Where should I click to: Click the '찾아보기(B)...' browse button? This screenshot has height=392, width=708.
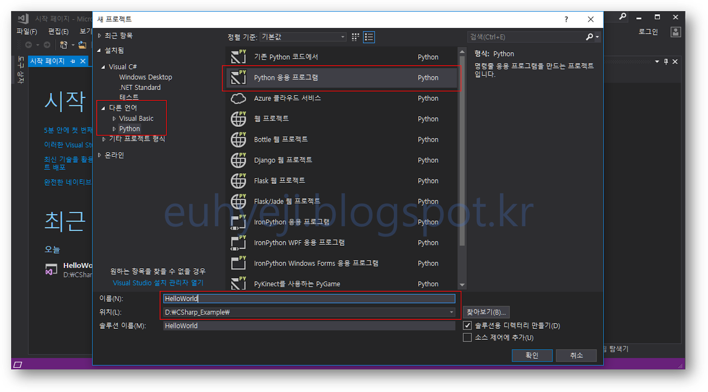[486, 312]
